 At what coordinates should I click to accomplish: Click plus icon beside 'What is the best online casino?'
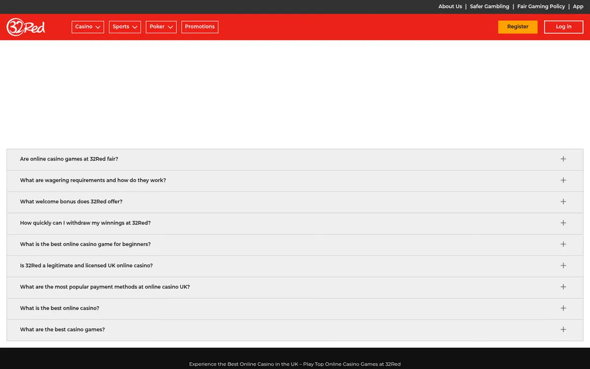(x=563, y=308)
